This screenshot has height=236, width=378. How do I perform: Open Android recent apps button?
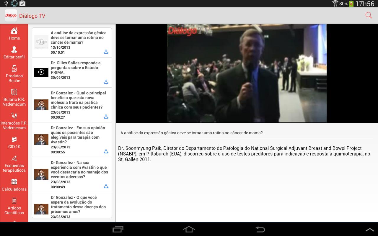click(x=118, y=229)
